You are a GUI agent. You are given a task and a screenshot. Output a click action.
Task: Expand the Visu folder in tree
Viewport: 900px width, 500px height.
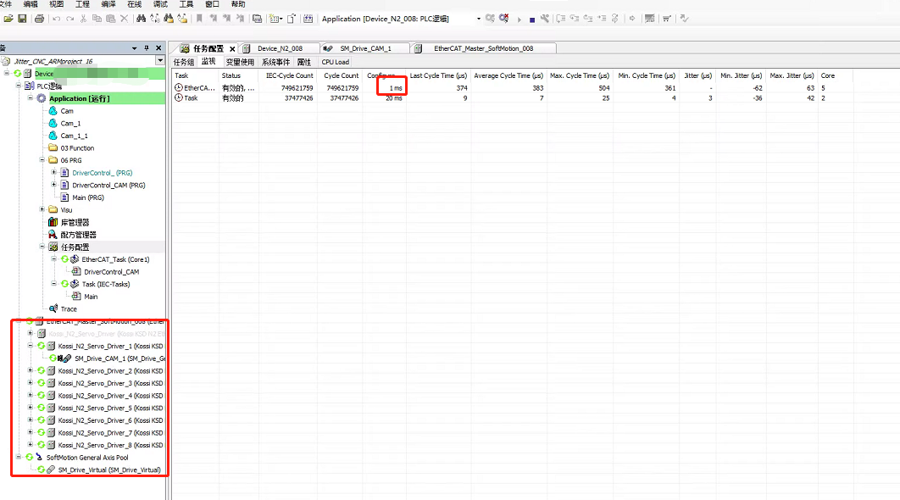(x=42, y=209)
